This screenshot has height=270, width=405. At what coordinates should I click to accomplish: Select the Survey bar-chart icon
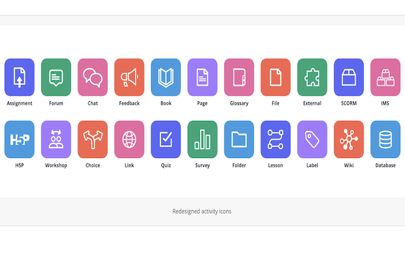pos(202,139)
